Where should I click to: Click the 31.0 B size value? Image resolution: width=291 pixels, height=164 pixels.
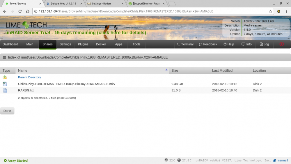pos(176,91)
